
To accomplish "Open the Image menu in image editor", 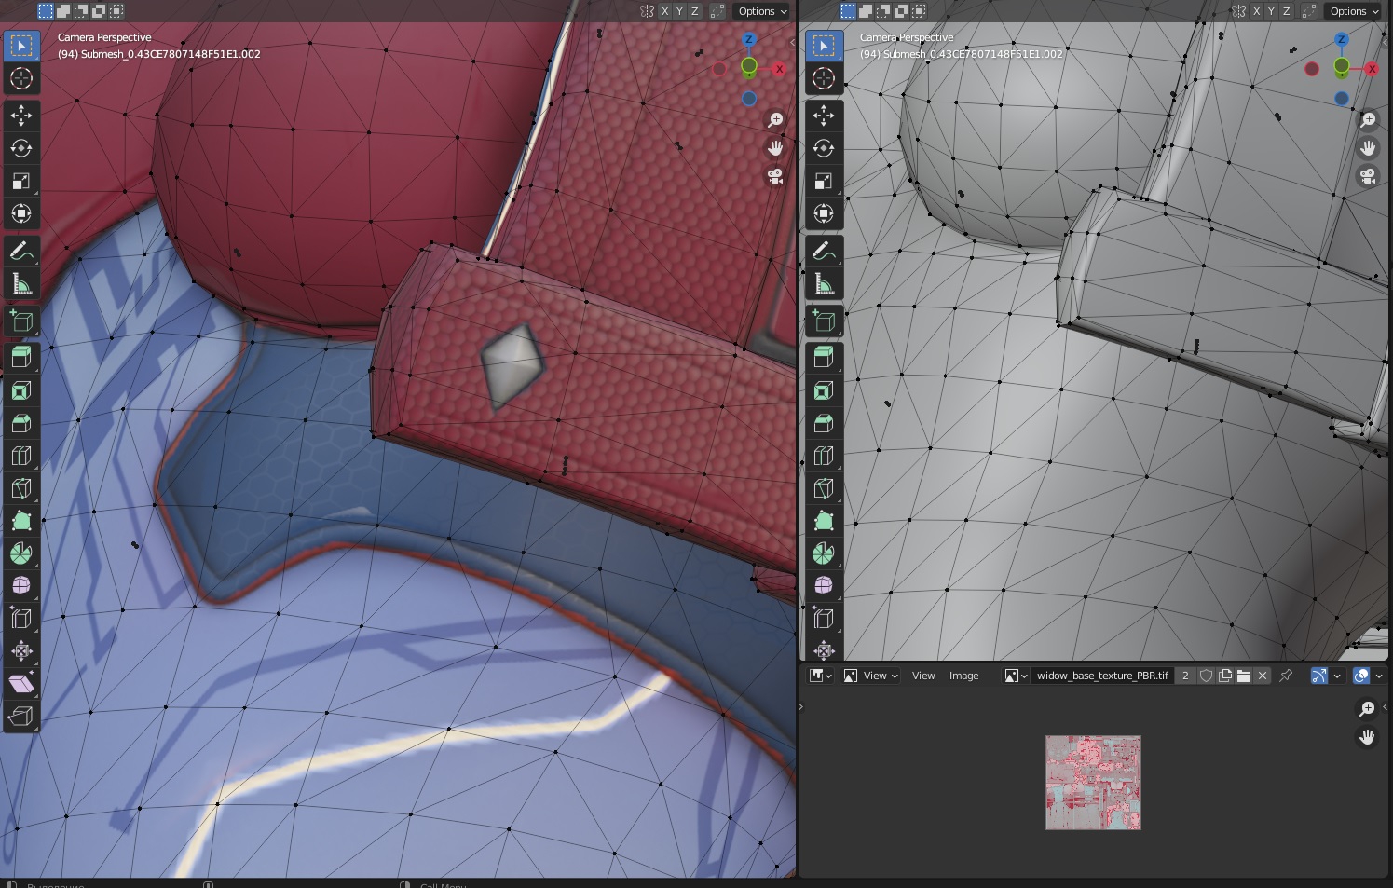I will [963, 676].
